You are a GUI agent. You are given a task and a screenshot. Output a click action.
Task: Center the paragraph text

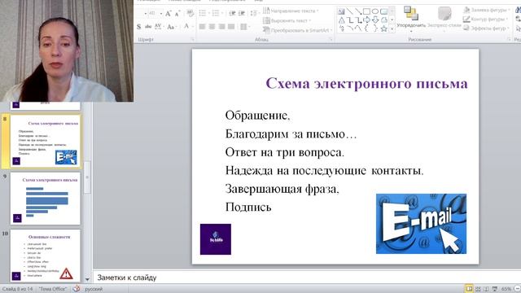(212, 27)
